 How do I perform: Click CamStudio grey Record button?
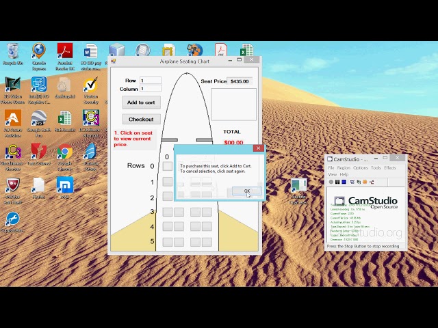click(331, 182)
